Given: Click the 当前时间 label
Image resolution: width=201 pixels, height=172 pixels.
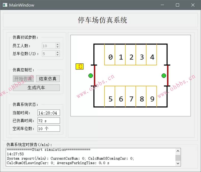Looking at the screenshot, I should 21,113.
